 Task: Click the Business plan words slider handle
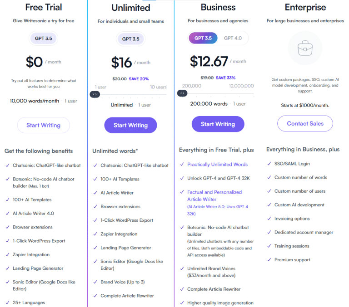pyautogui.click(x=182, y=93)
